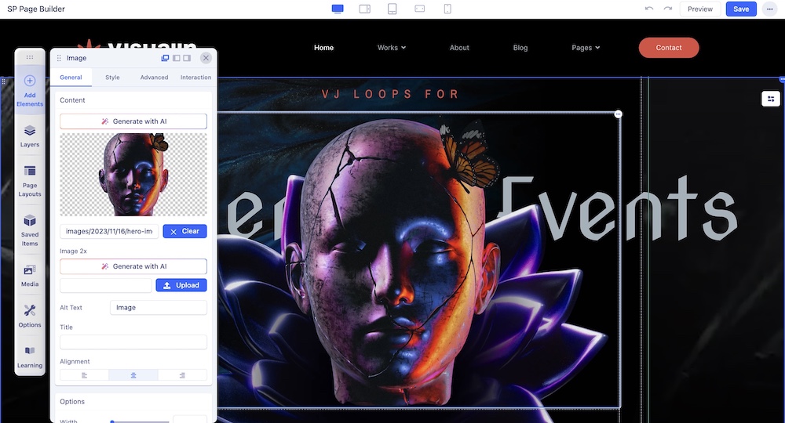Click the 'SP Page Builder' title text
The image size is (785, 423).
[x=36, y=9]
